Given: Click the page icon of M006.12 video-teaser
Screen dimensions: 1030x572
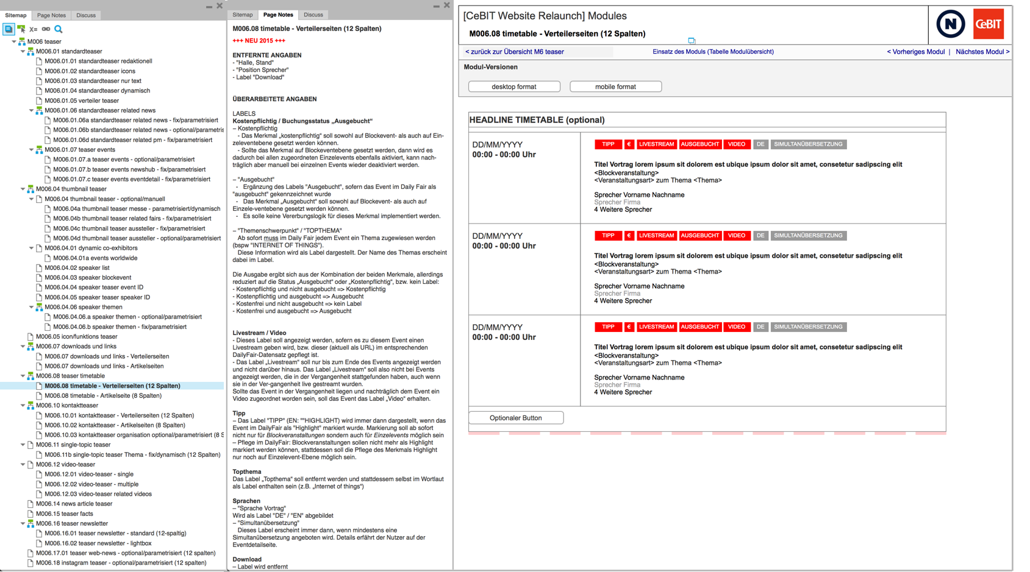Looking at the screenshot, I should pyautogui.click(x=30, y=464).
